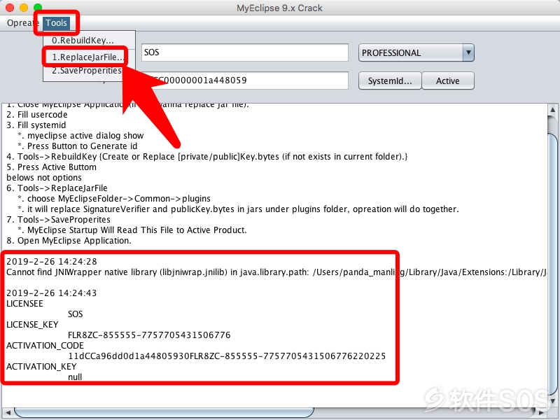The image size is (560, 420).
Task: Click the line starting "it will replace SignatureVerifier"
Action: (243, 209)
